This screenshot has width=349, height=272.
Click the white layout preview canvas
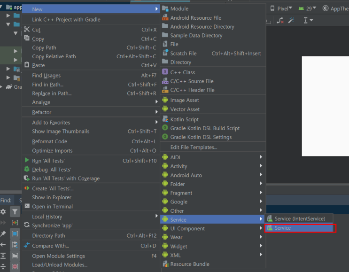(325, 106)
